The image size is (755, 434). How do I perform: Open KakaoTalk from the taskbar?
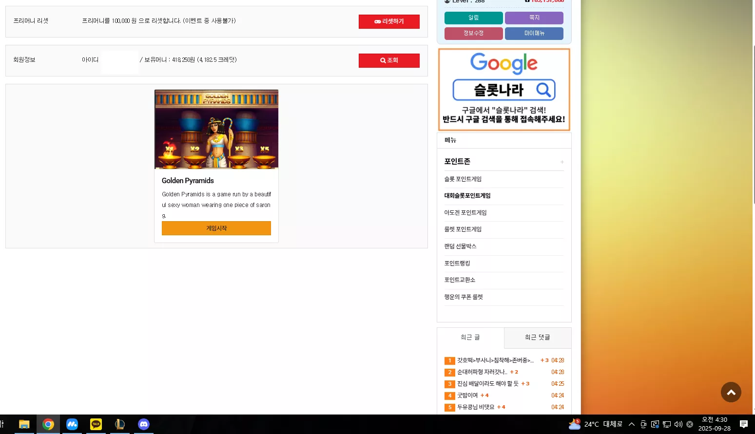[96, 424]
